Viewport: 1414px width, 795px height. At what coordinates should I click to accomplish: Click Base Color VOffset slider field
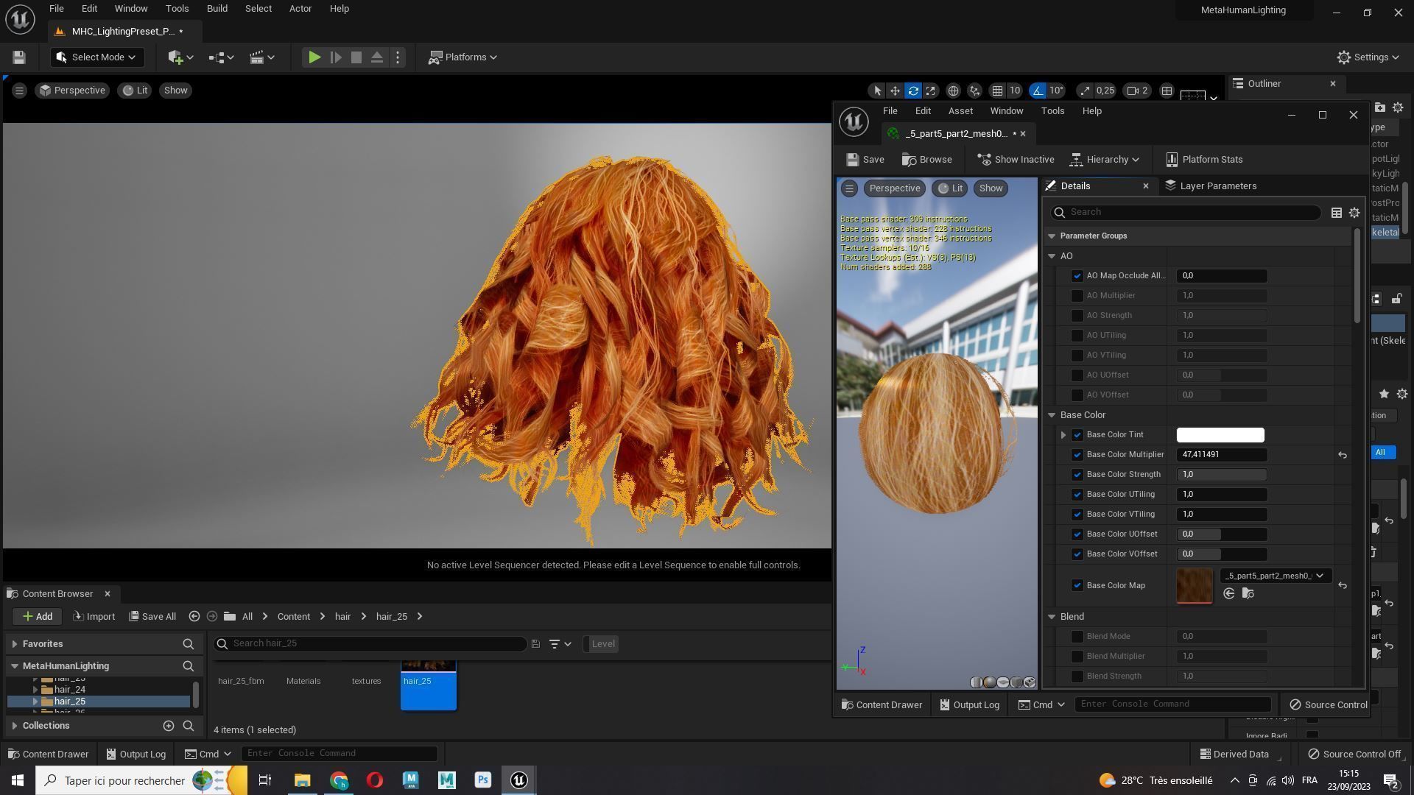[1222, 554]
